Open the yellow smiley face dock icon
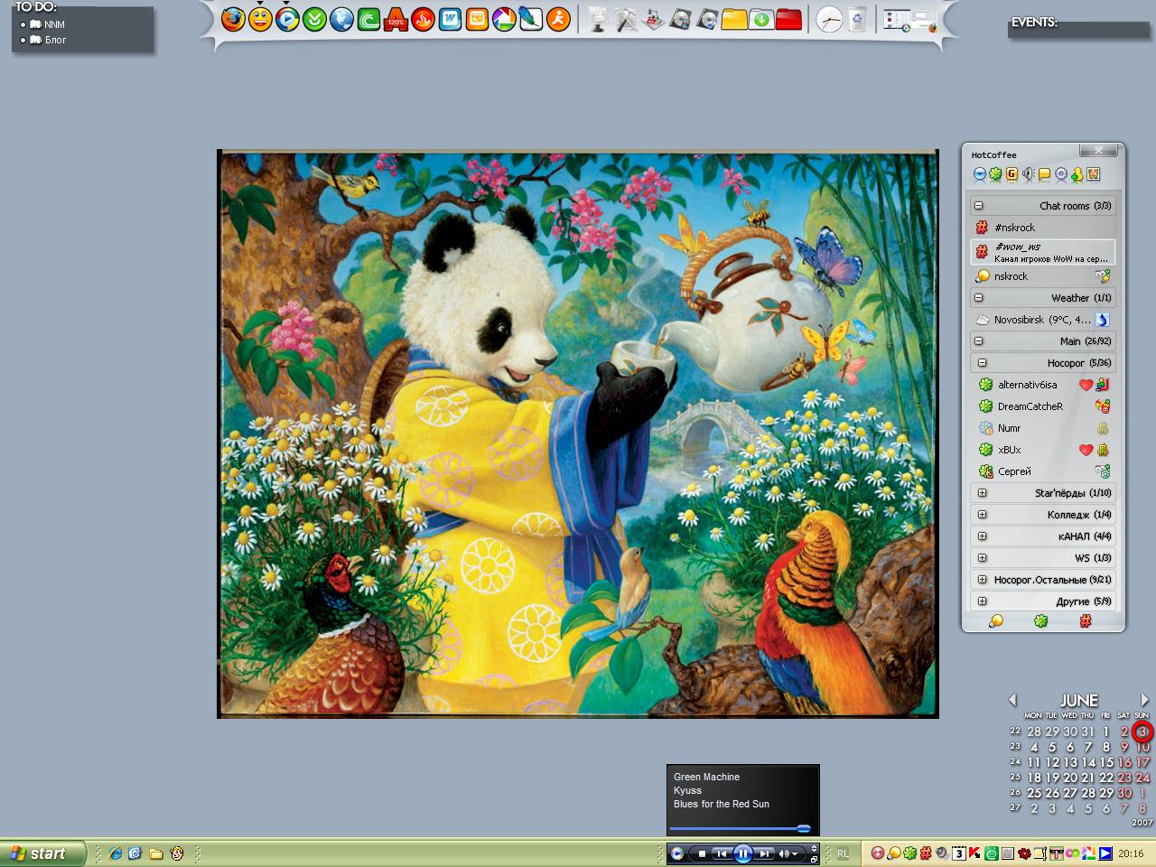The height and width of the screenshot is (867, 1156). click(260, 19)
